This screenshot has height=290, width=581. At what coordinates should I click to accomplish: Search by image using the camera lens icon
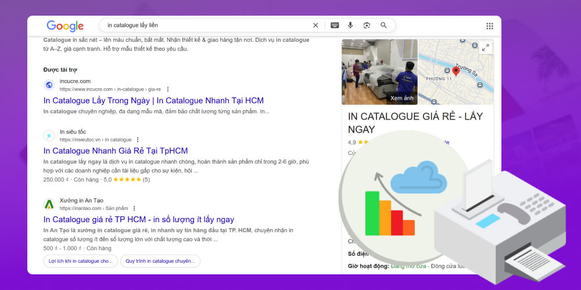(367, 25)
